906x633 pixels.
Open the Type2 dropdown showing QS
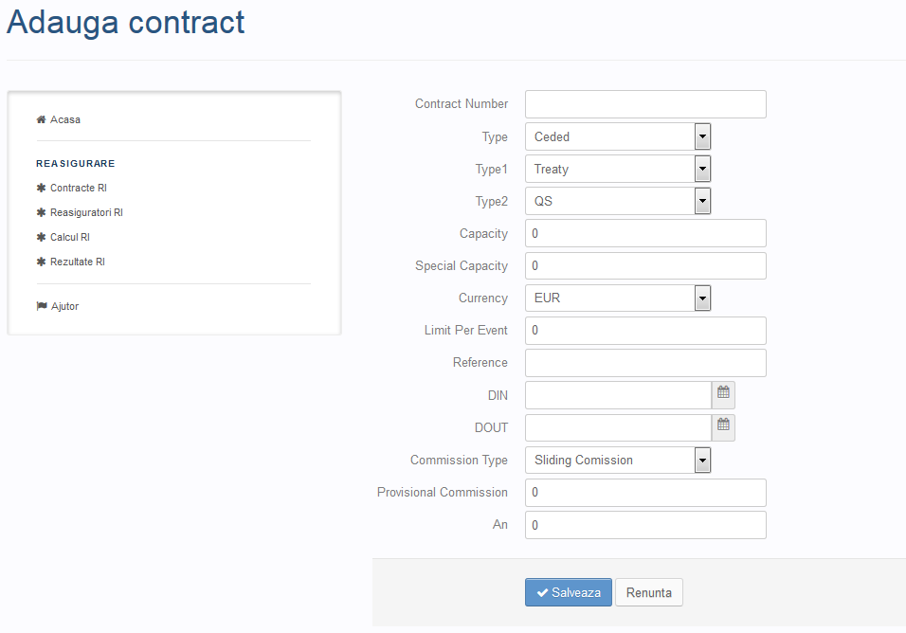coord(618,201)
